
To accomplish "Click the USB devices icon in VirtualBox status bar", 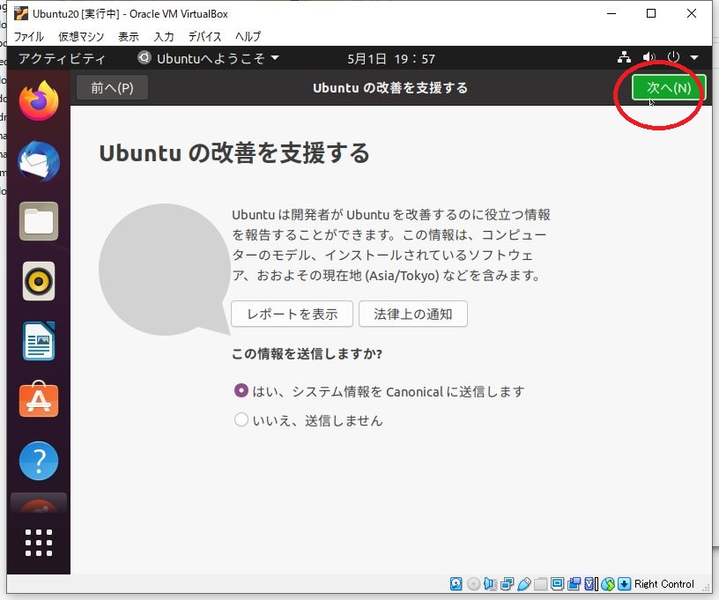I will click(523, 583).
